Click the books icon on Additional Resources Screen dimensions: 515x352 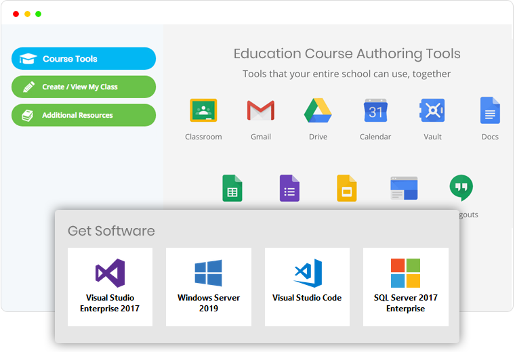(28, 115)
